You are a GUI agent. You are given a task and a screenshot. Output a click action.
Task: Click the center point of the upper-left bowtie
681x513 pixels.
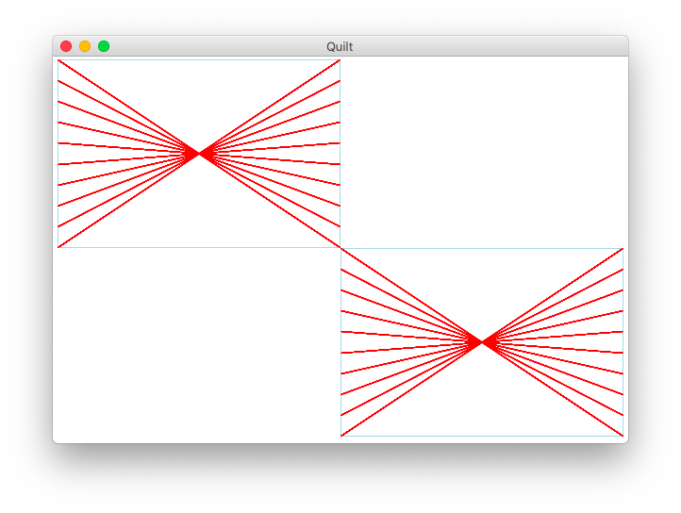click(199, 153)
